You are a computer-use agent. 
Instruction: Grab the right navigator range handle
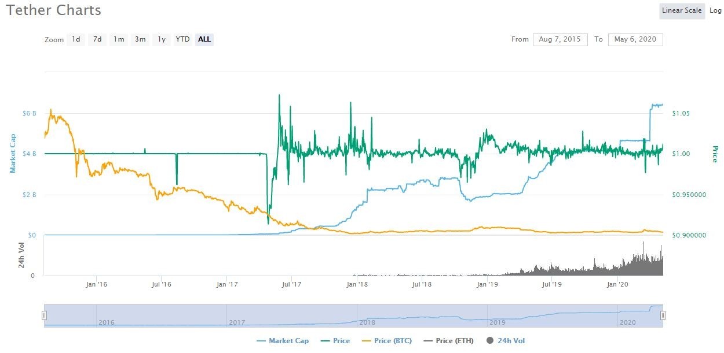pos(663,315)
